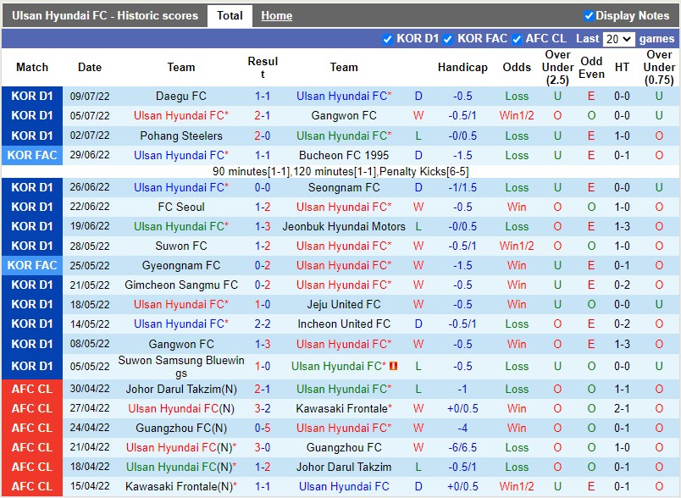Click Seongnam FC team name
The height and width of the screenshot is (498, 681).
[x=344, y=187]
